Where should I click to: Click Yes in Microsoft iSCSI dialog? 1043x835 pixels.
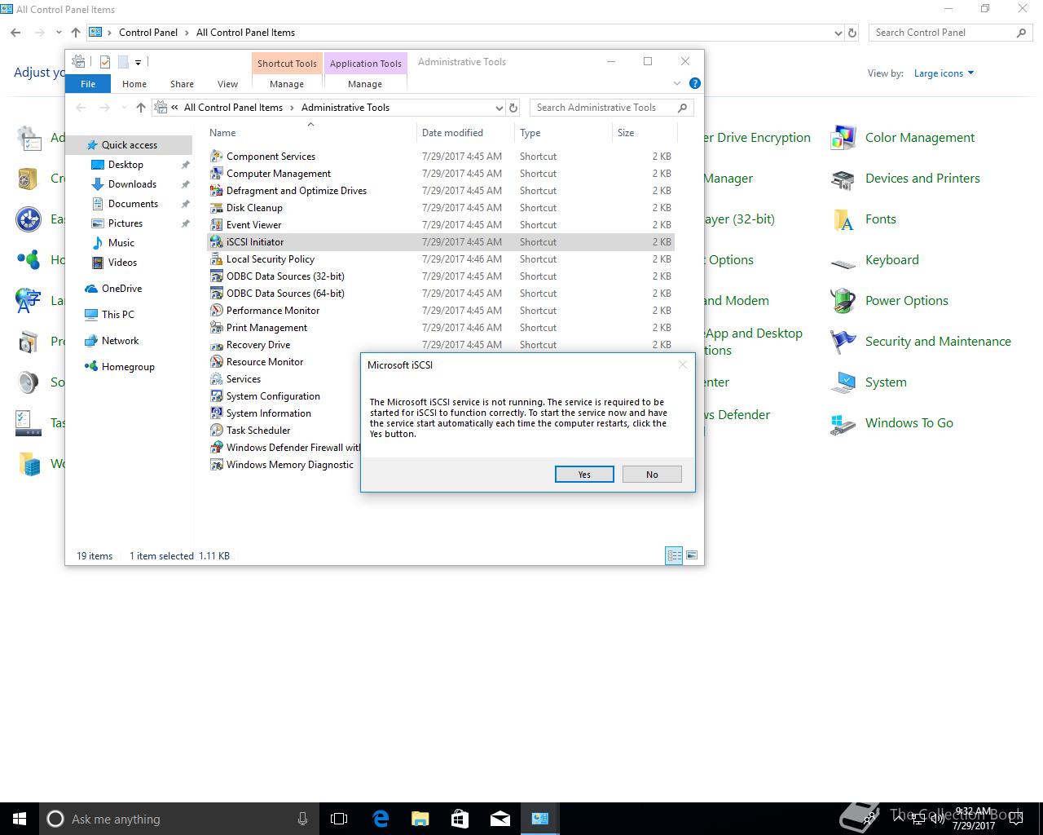click(x=584, y=475)
